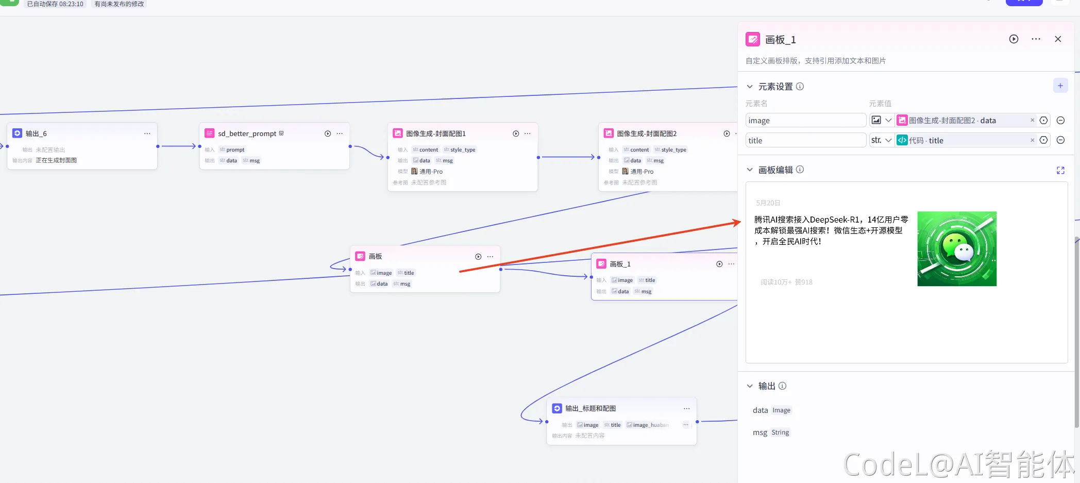This screenshot has height=483, width=1080.
Task: Select the WeChat image in canvas preview
Action: (956, 248)
